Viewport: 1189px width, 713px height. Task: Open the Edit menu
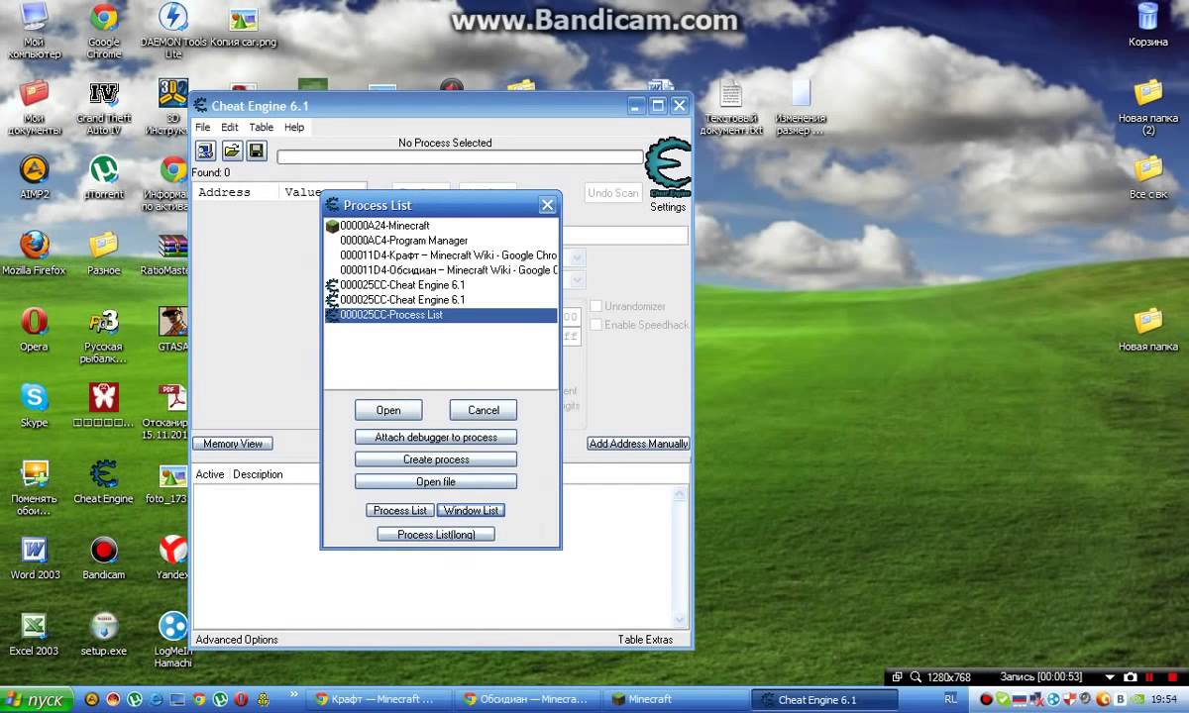229,127
